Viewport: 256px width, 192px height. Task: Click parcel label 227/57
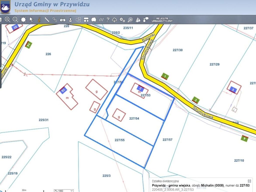pos(167,140)
